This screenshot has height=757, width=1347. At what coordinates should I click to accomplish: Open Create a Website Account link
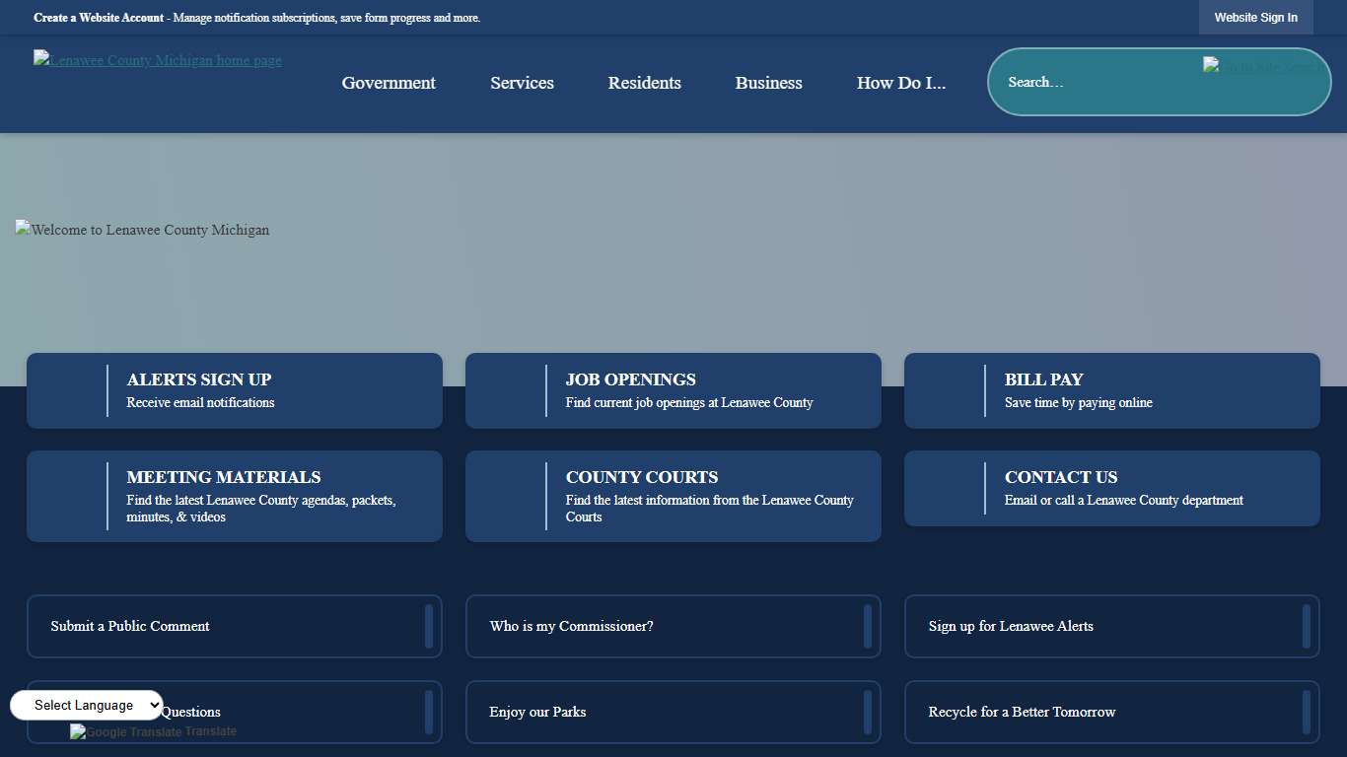(98, 17)
